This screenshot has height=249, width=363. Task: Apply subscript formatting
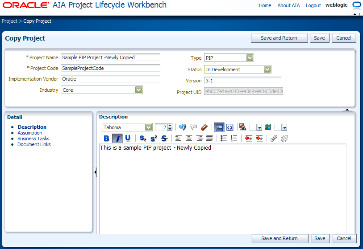143,139
